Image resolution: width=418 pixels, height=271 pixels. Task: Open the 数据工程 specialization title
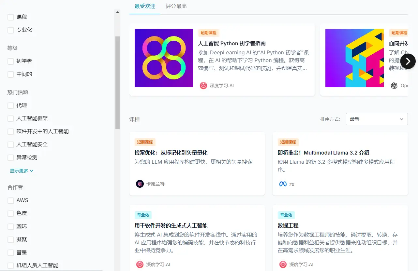[x=288, y=225]
